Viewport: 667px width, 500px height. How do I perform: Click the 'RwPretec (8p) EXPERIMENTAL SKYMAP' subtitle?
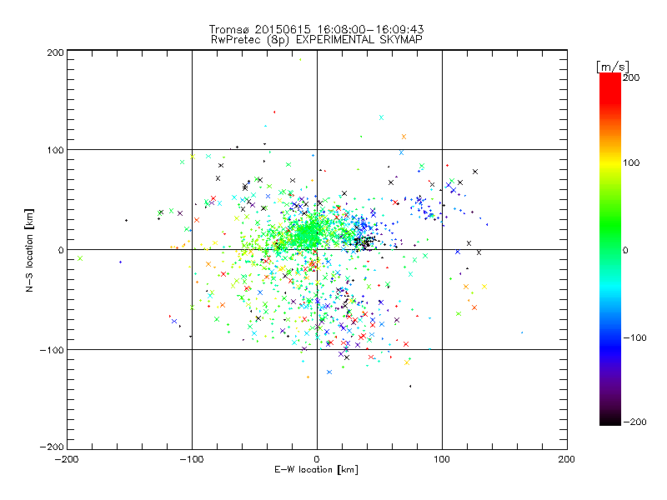click(x=316, y=40)
